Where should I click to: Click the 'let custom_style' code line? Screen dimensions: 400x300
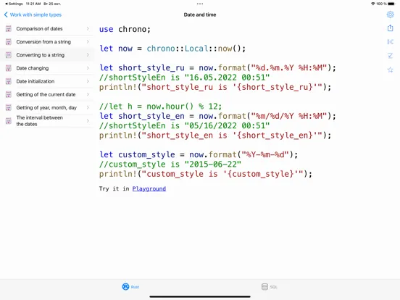click(x=199, y=154)
